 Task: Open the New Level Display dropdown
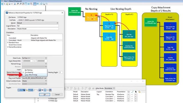(34, 78)
